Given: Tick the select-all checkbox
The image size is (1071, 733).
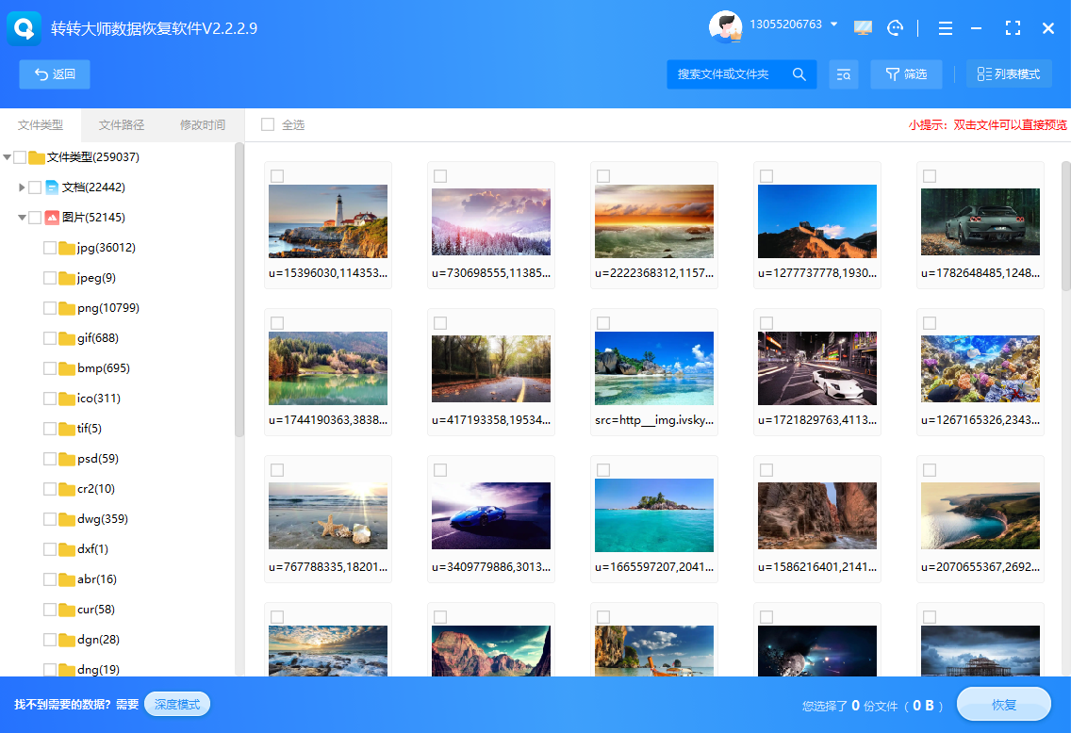Looking at the screenshot, I should 268,124.
